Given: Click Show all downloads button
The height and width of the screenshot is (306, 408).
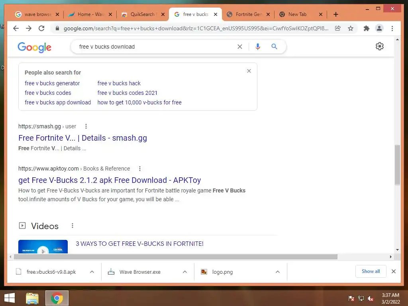Looking at the screenshot, I should point(371,271).
